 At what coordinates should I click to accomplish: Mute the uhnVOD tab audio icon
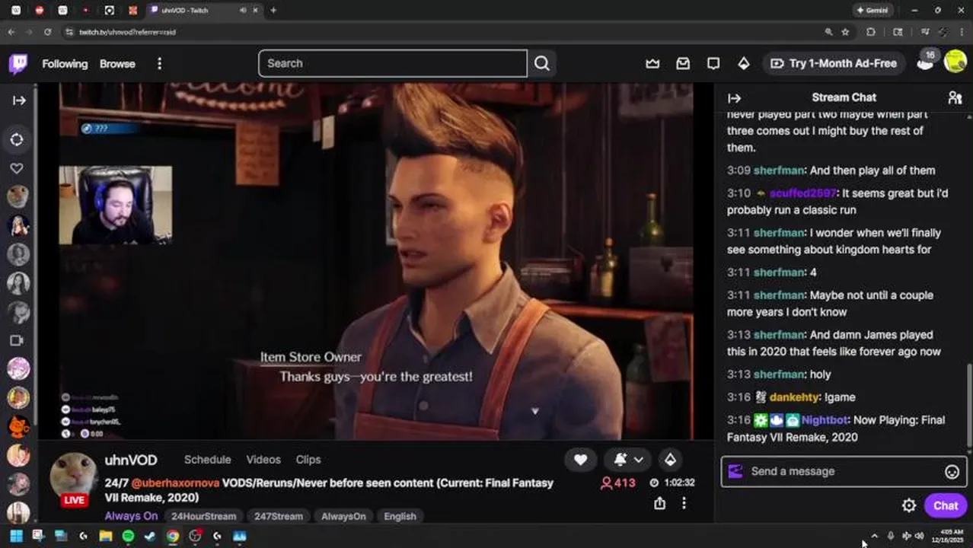243,10
